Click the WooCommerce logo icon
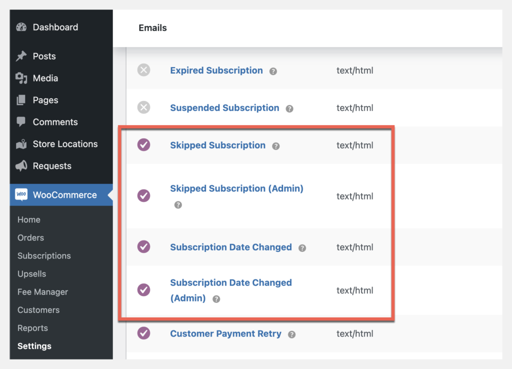The image size is (512, 369). [21, 195]
